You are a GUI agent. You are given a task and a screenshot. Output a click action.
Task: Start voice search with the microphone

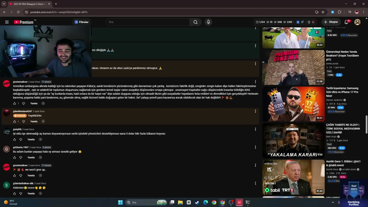[x=208, y=22]
